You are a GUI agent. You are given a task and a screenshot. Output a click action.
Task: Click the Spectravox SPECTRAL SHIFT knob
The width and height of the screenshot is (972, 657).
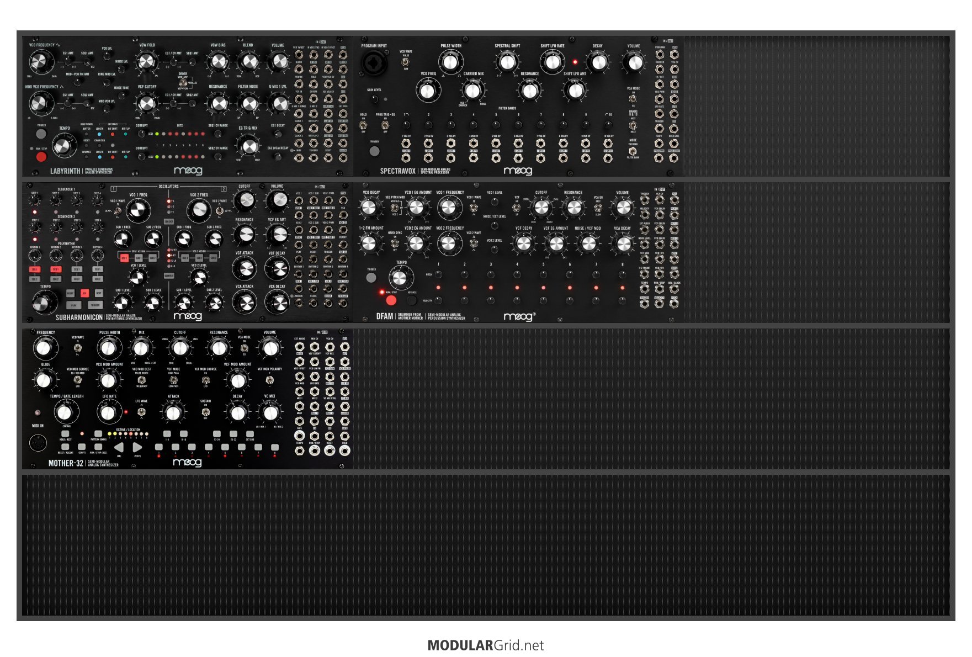click(507, 62)
